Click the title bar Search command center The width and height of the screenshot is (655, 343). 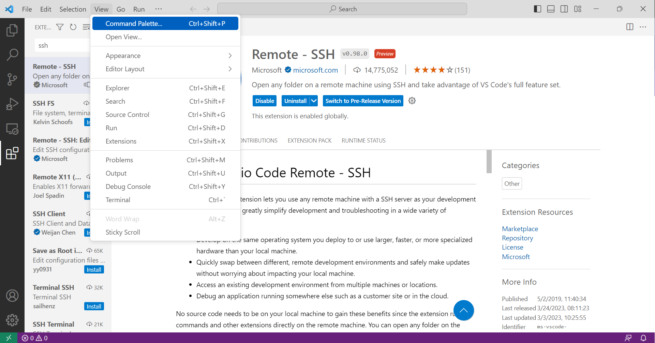point(342,9)
